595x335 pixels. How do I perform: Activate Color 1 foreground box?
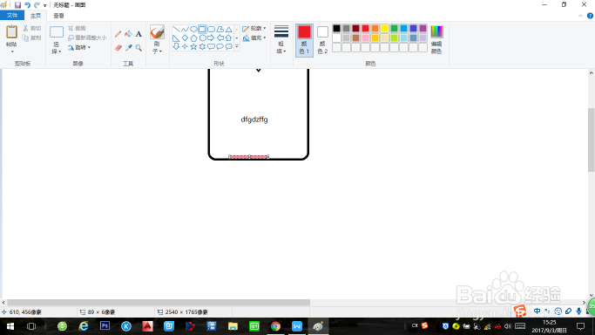304,40
